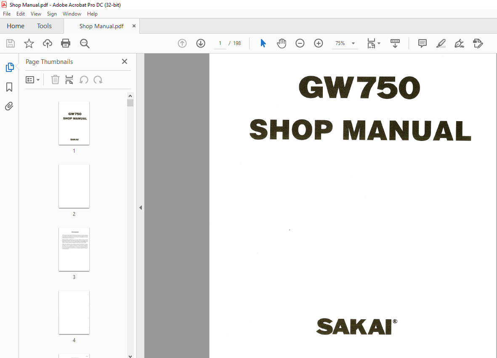Activate the Hand pan tool
497x358 pixels.
pyautogui.click(x=282, y=43)
